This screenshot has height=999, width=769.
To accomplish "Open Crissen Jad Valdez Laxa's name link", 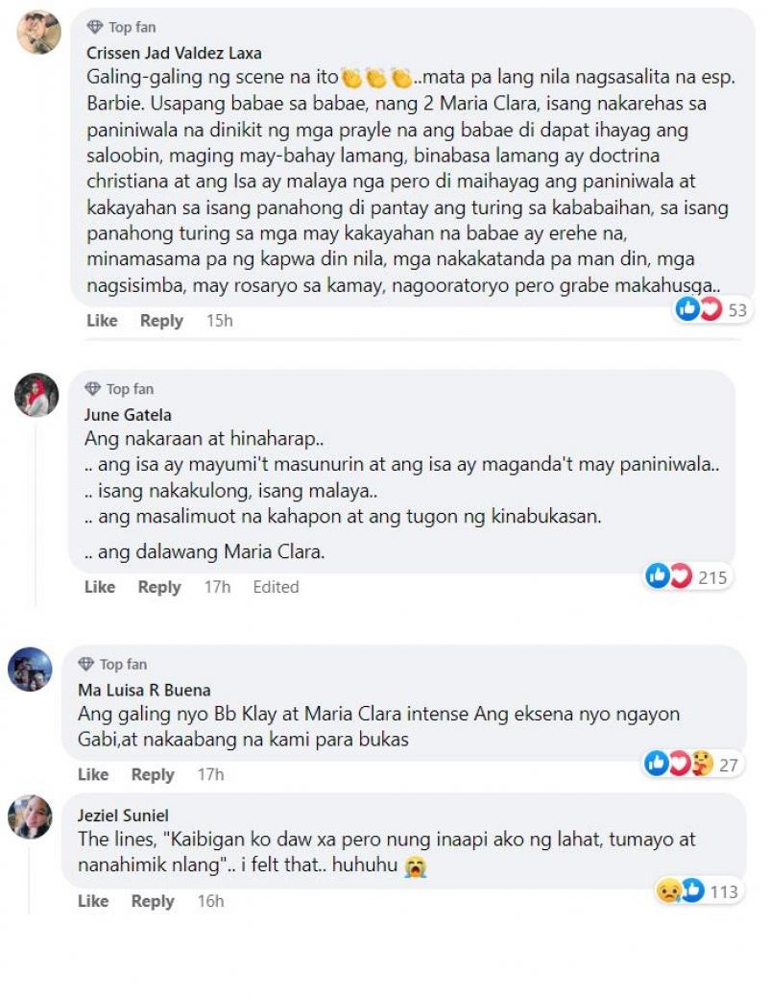I will pyautogui.click(x=174, y=53).
